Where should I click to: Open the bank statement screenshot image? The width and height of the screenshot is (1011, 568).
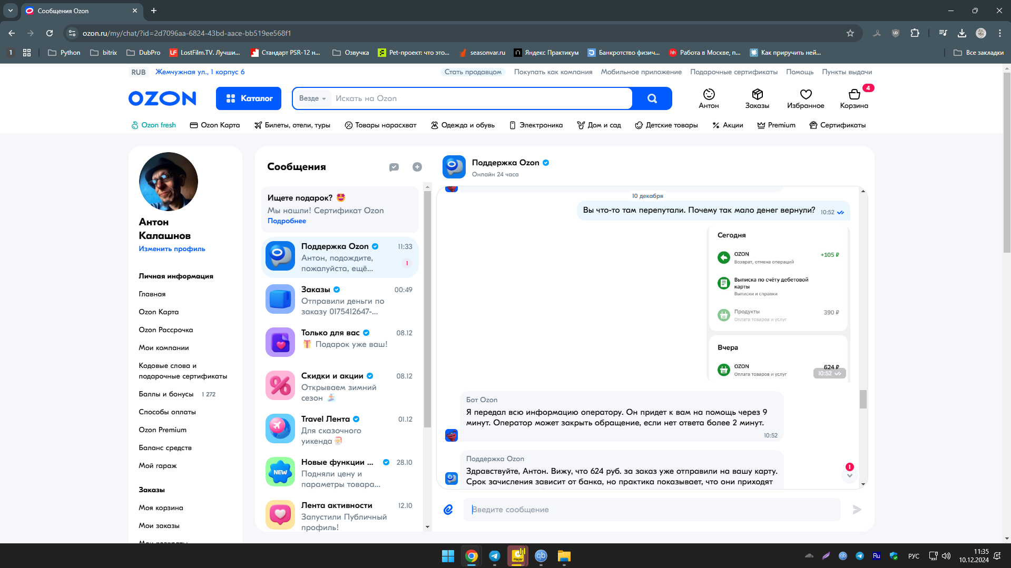pos(778,303)
